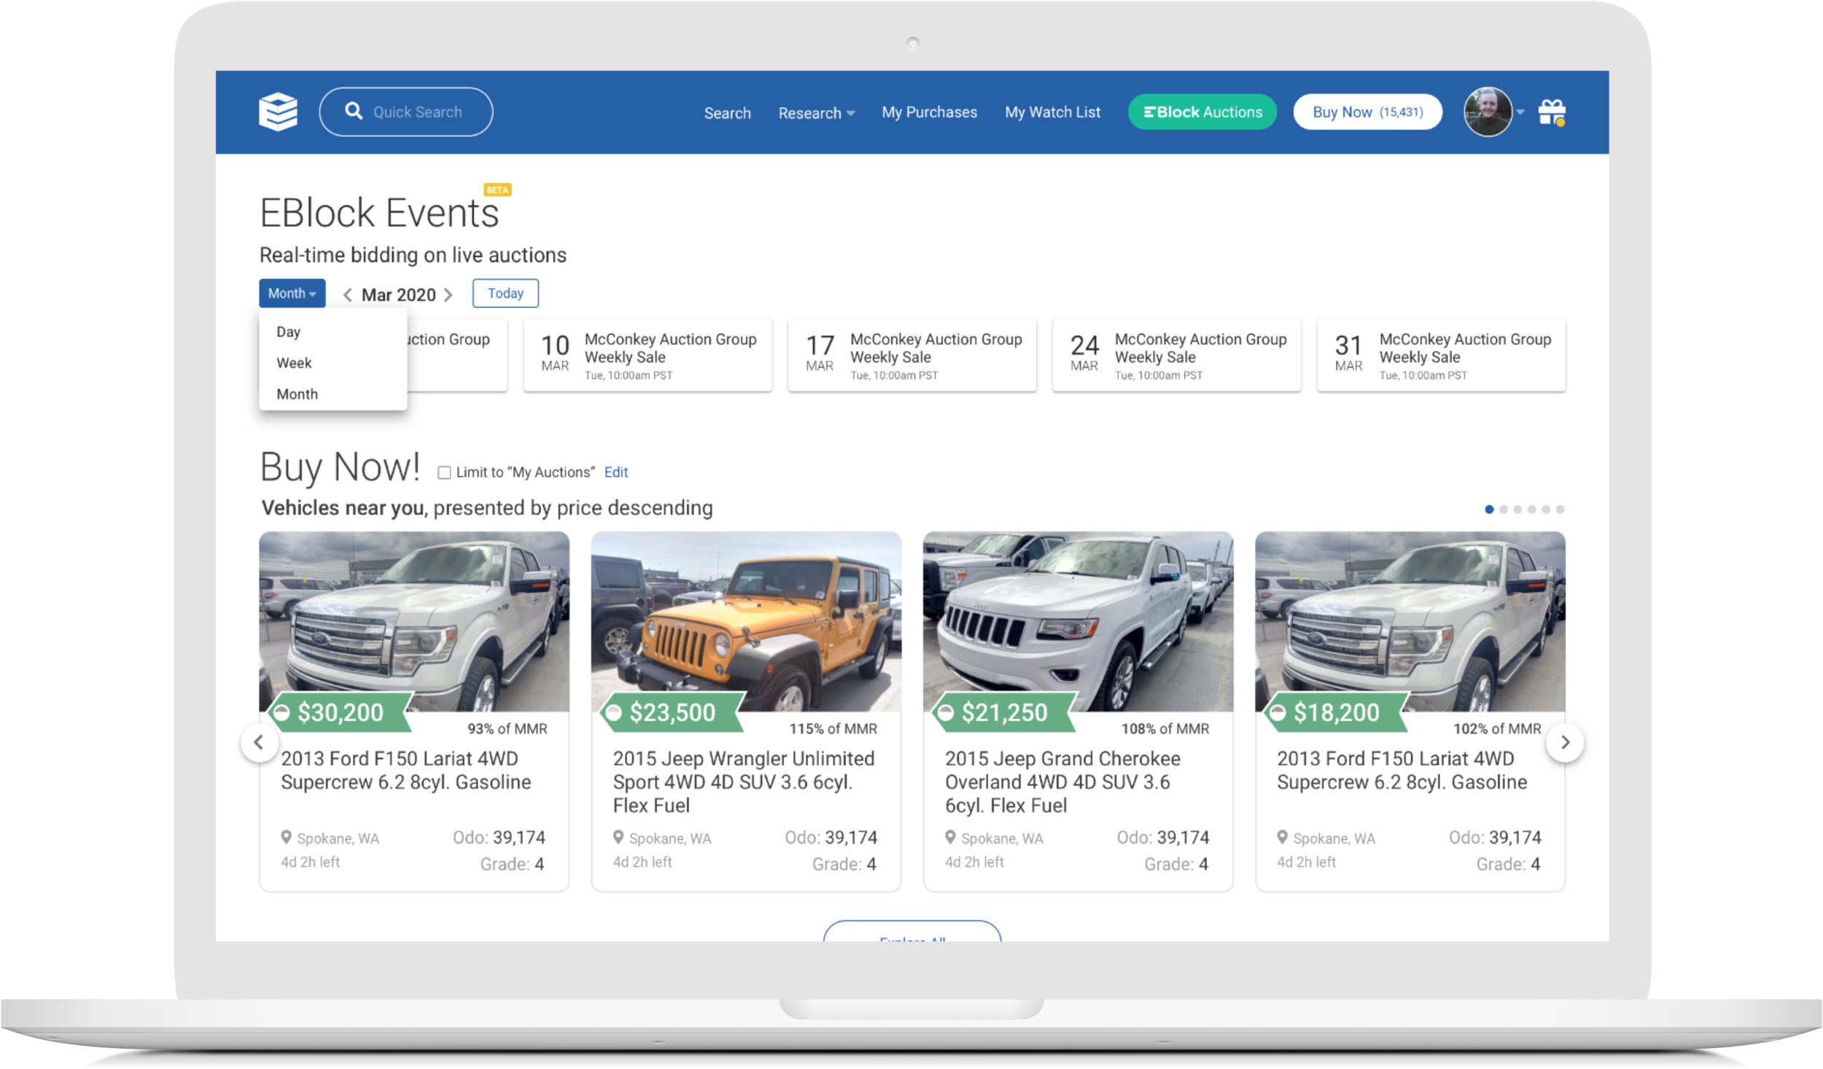Screen dimensions: 1823x1069
Task: Select Month in the view menu
Action: coord(297,394)
